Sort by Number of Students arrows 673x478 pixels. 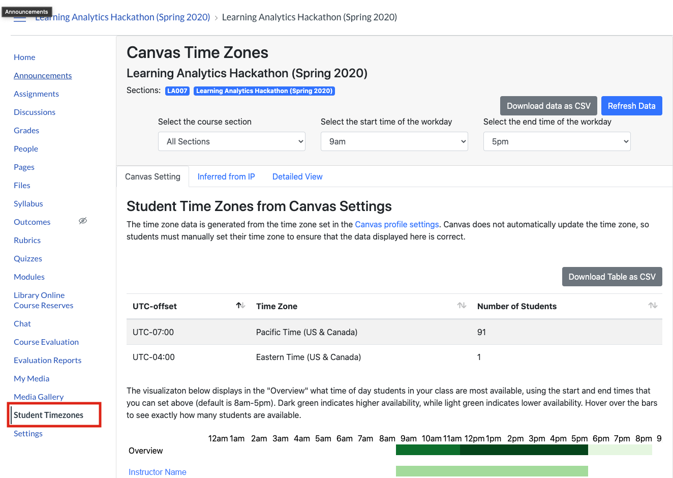[x=653, y=306]
